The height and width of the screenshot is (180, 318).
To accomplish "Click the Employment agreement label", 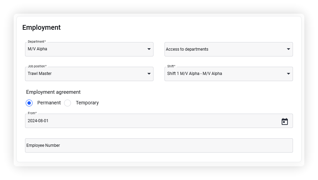I will click(53, 92).
